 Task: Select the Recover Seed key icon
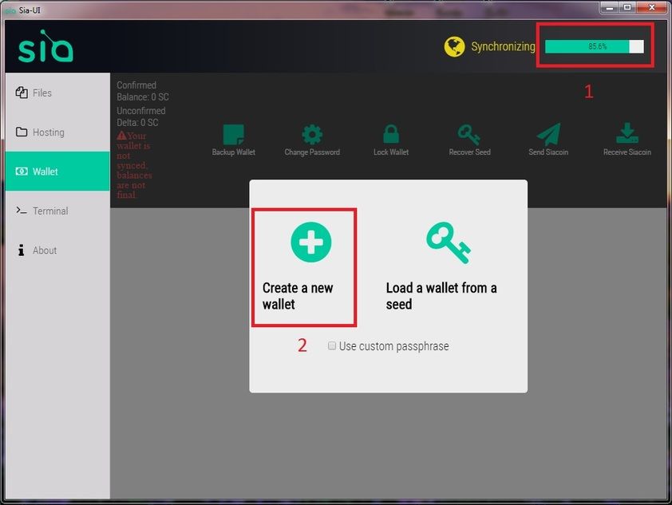(x=468, y=135)
